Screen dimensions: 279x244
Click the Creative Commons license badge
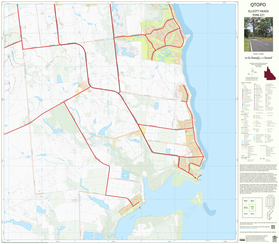(242, 240)
